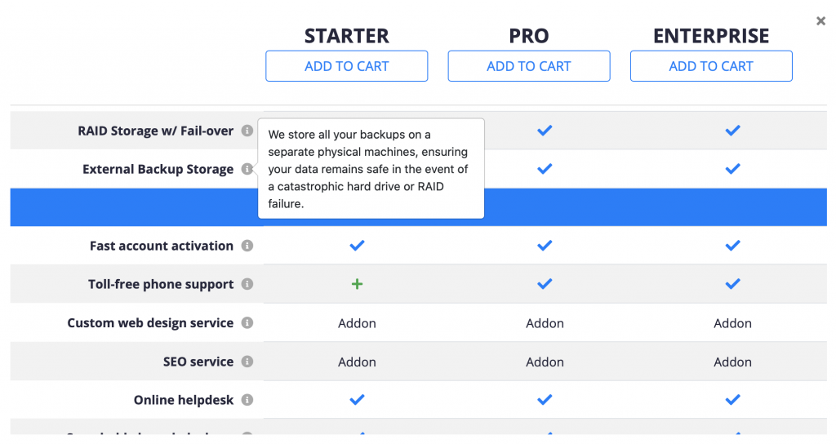
Task: Click Pro checkmark for RAID Storage row
Action: [545, 131]
